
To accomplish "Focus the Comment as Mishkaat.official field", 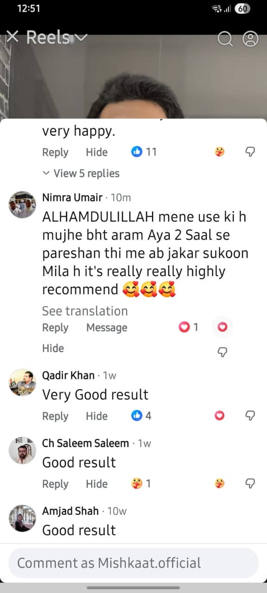I will pyautogui.click(x=133, y=563).
